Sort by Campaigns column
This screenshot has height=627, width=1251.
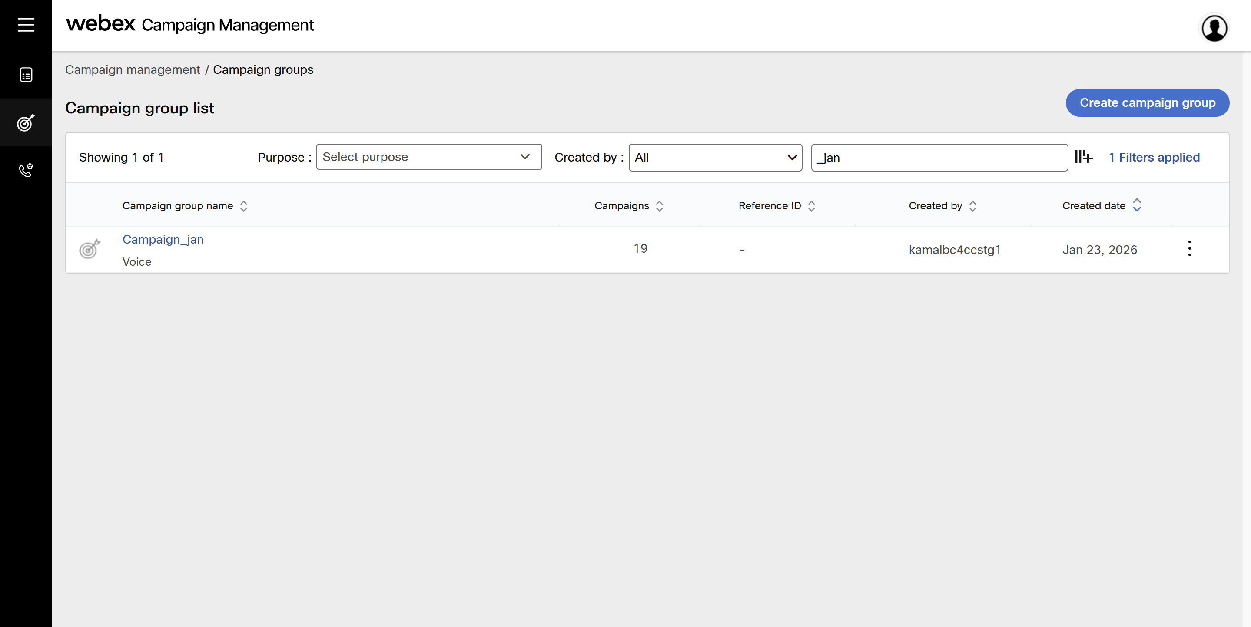(x=659, y=206)
